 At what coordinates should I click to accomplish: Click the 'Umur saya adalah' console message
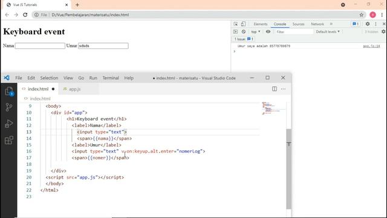264,46
